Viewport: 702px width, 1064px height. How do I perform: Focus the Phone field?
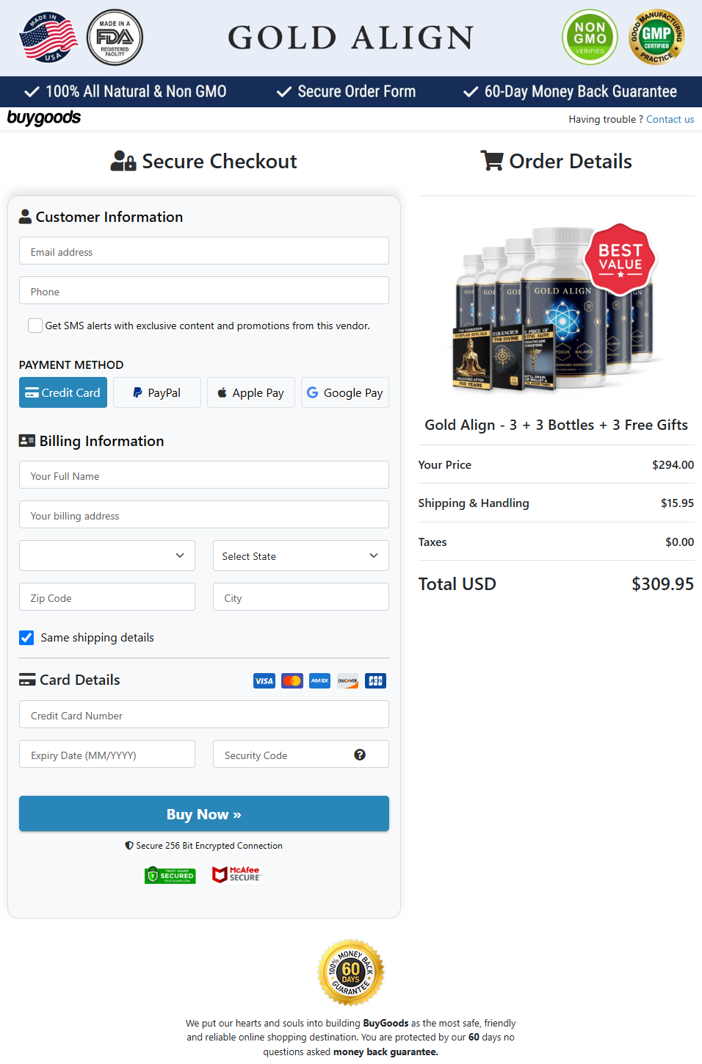[204, 290]
